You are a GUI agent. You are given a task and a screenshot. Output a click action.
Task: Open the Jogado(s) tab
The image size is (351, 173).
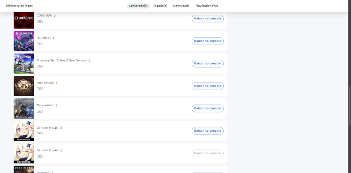point(160,6)
